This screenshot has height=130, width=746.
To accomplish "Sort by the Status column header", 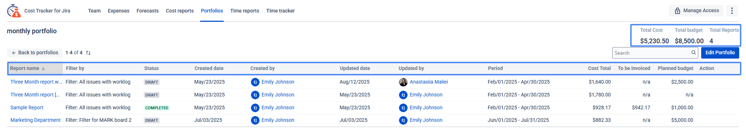I will coord(151,69).
